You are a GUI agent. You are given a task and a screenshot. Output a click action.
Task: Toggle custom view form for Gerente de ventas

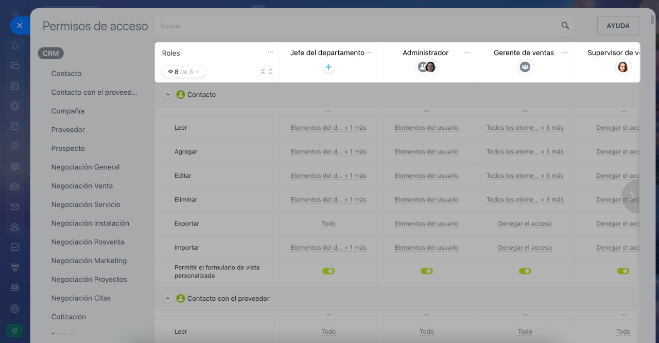pyautogui.click(x=525, y=271)
